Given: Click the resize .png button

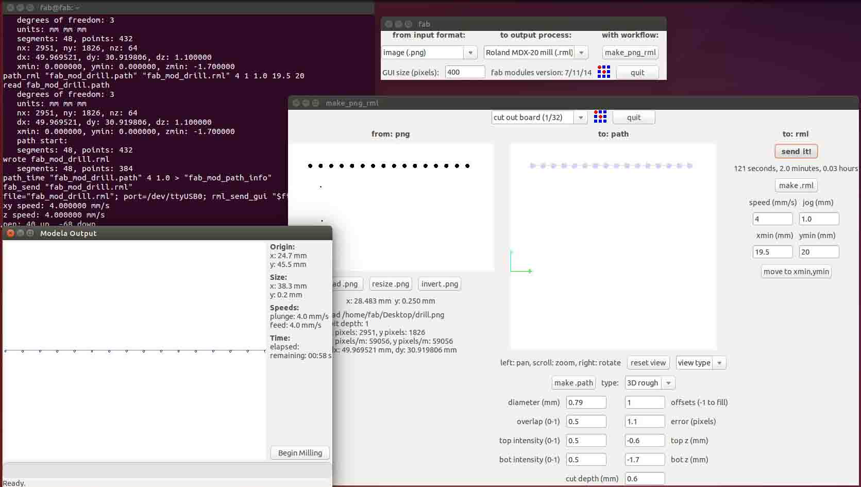Looking at the screenshot, I should click(x=391, y=284).
